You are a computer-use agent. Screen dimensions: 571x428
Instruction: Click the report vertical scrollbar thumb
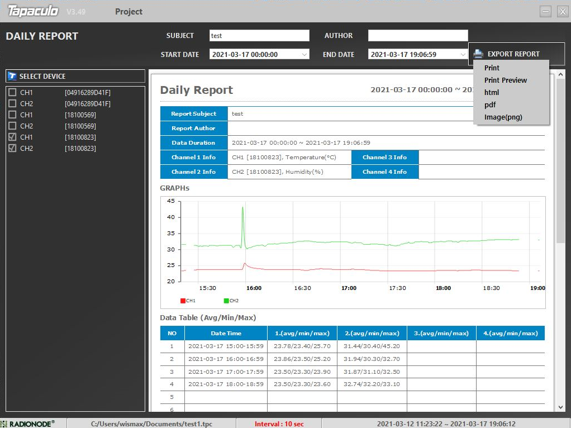(x=560, y=160)
